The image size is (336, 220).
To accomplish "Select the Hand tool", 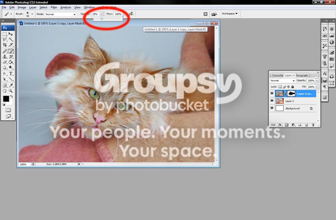I will coord(5,91).
